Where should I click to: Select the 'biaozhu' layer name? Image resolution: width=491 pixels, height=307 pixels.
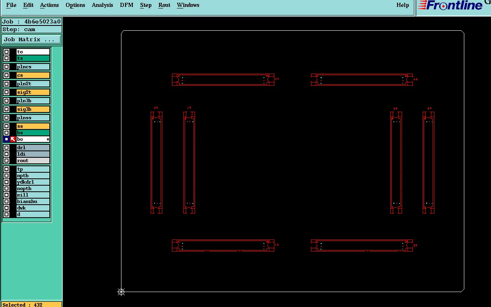tap(33, 201)
